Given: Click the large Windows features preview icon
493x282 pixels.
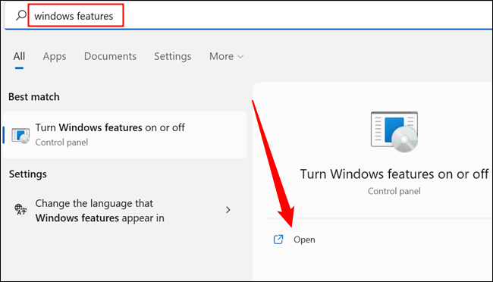Looking at the screenshot, I should pos(394,132).
